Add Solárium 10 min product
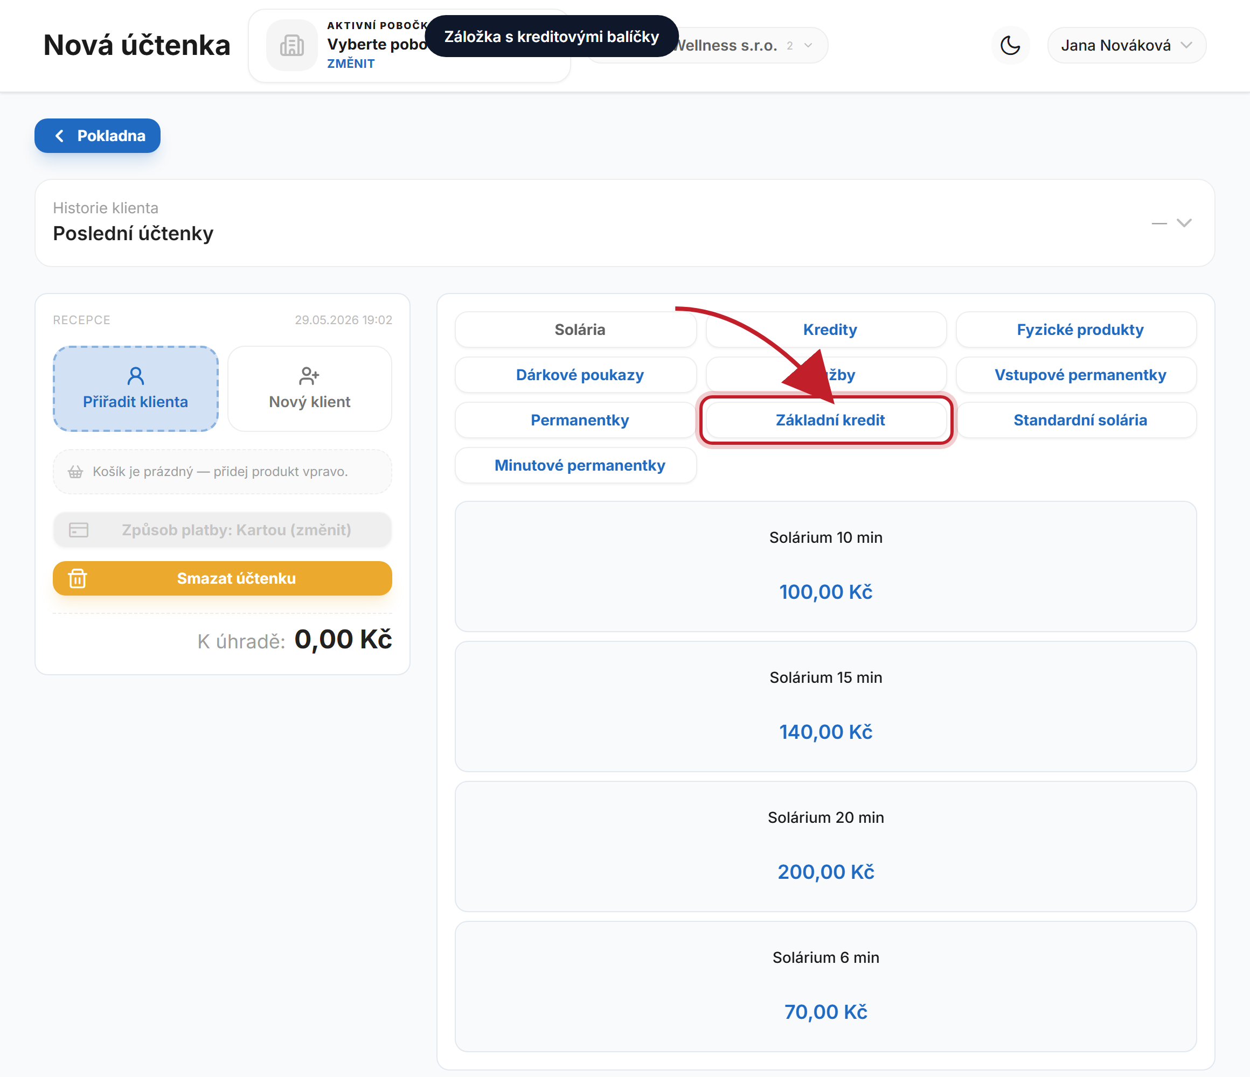 point(826,567)
